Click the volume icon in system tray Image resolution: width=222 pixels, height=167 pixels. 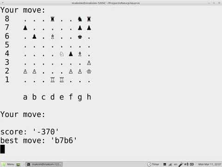click(186, 164)
